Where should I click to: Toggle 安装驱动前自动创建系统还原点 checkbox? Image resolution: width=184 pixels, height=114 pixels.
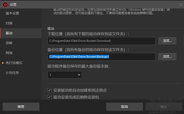(49, 90)
